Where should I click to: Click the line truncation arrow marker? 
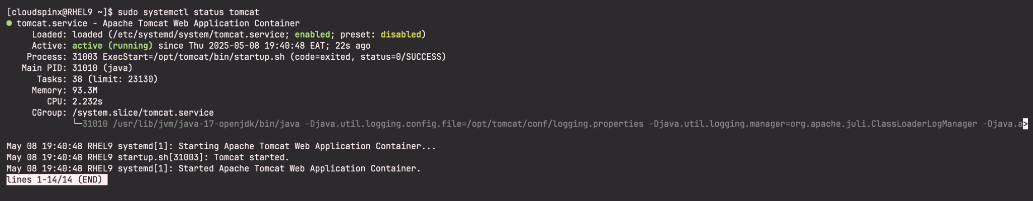coord(1025,124)
